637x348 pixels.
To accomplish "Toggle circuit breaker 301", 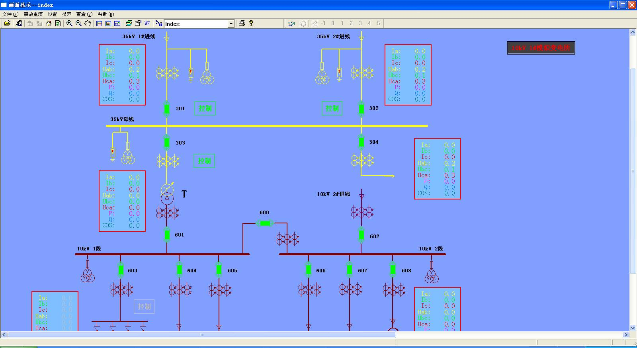I will click(167, 108).
